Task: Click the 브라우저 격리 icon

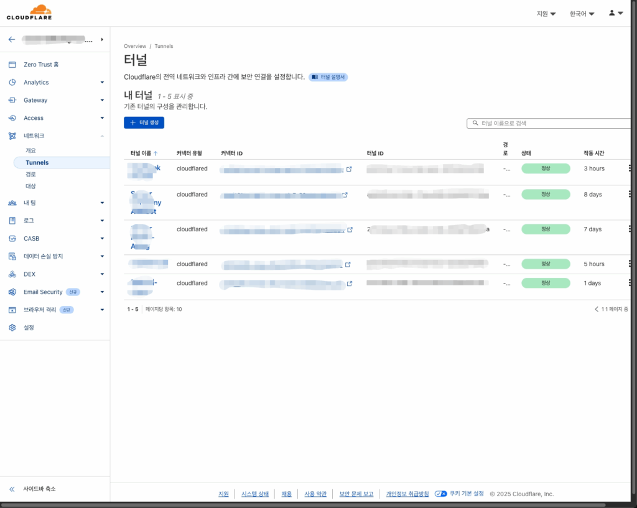Action: point(12,310)
